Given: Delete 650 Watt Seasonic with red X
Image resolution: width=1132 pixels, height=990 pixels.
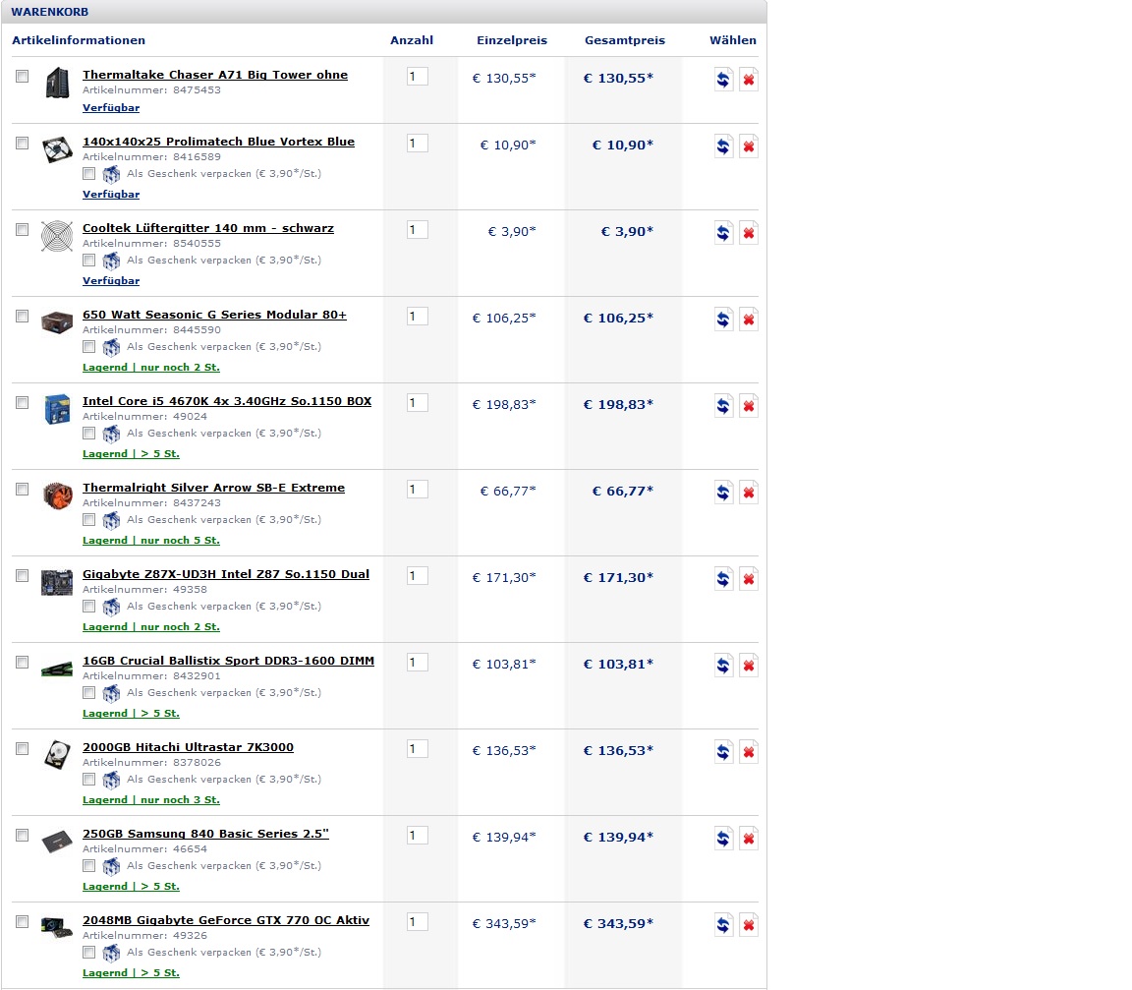Looking at the screenshot, I should (x=749, y=320).
